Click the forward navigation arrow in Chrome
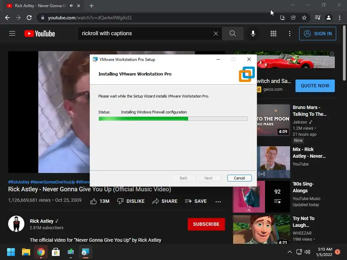 tap(18, 18)
